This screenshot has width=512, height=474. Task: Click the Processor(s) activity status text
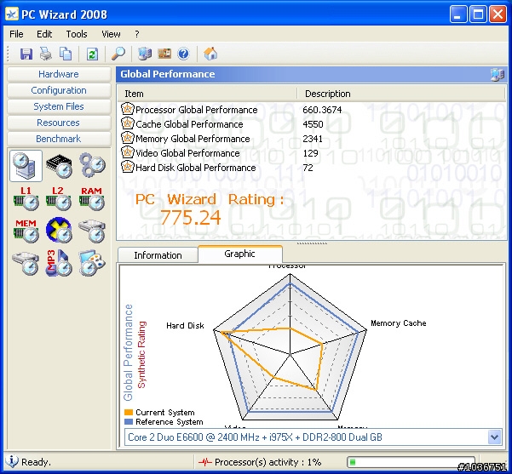tap(268, 462)
